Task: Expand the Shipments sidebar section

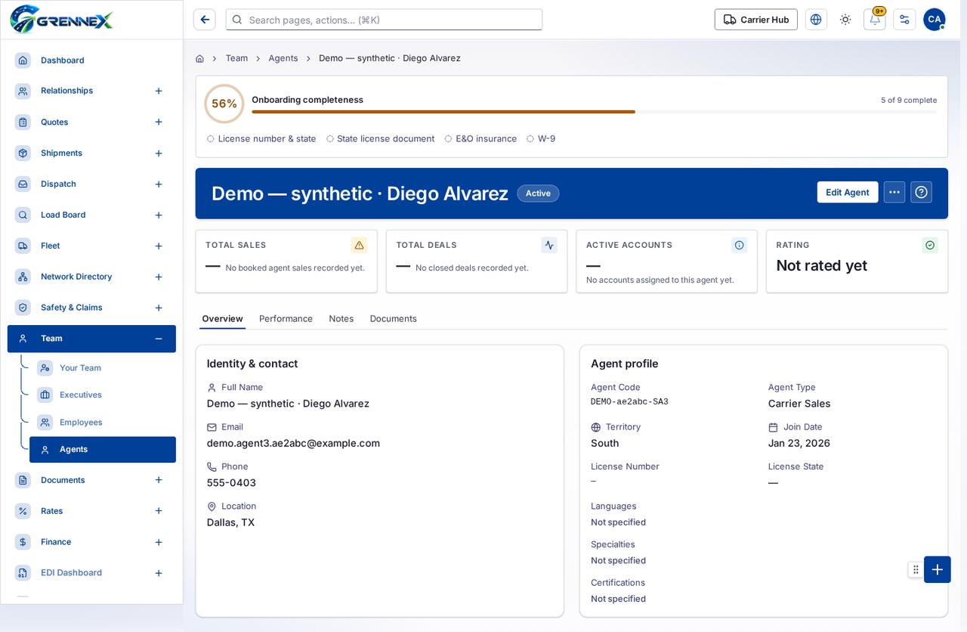Action: tap(159, 153)
